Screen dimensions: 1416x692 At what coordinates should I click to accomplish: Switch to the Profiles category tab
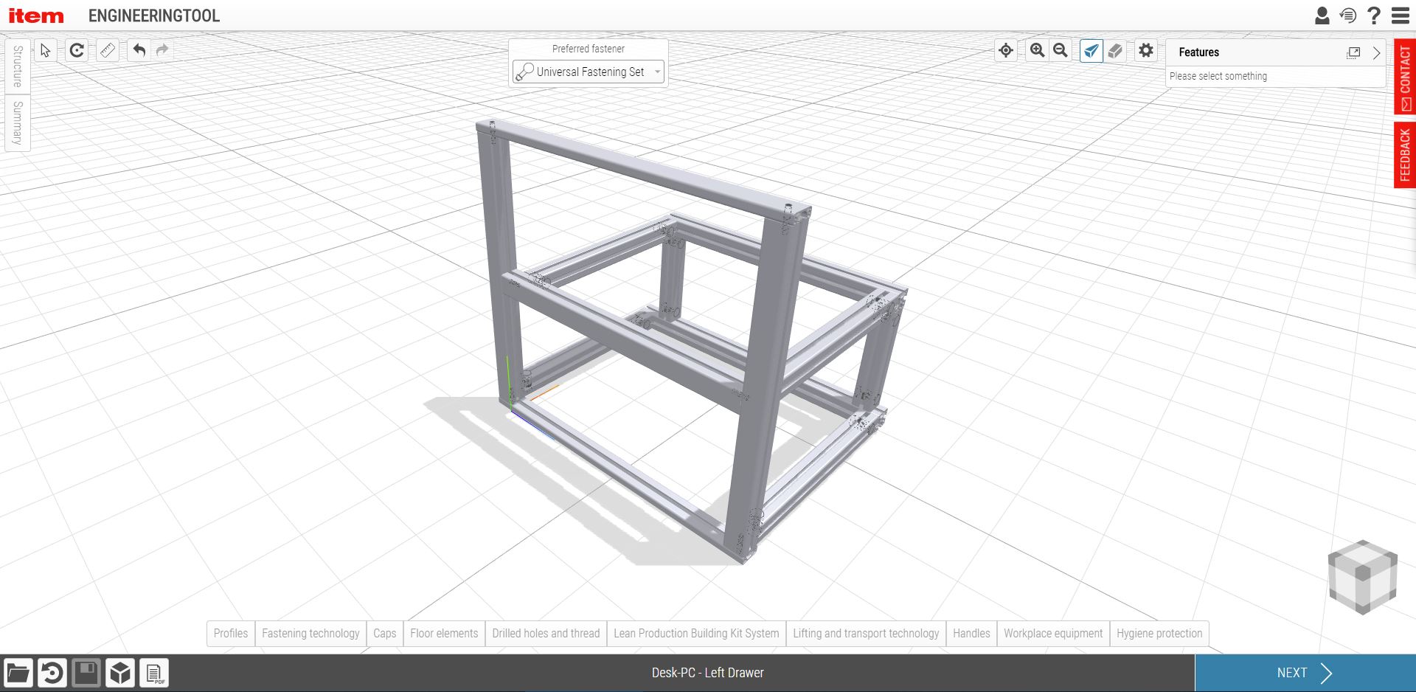pos(231,633)
